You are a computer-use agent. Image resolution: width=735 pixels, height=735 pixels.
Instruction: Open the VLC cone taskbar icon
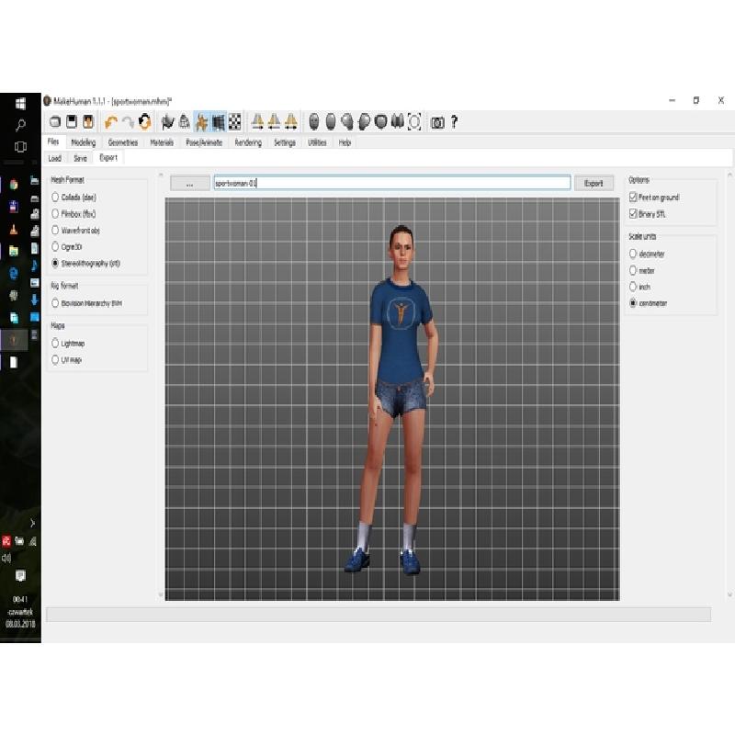coord(14,229)
